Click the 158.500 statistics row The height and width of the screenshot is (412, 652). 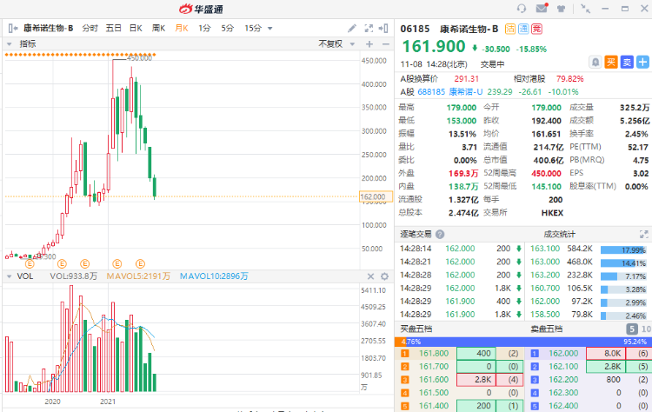589,315
